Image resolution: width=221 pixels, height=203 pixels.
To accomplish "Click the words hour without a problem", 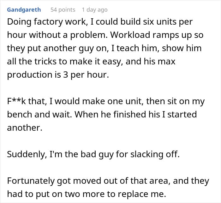I will (57, 35).
